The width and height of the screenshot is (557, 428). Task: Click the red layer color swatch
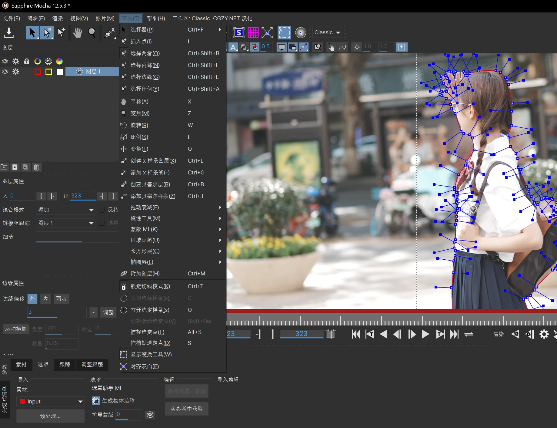pos(38,72)
